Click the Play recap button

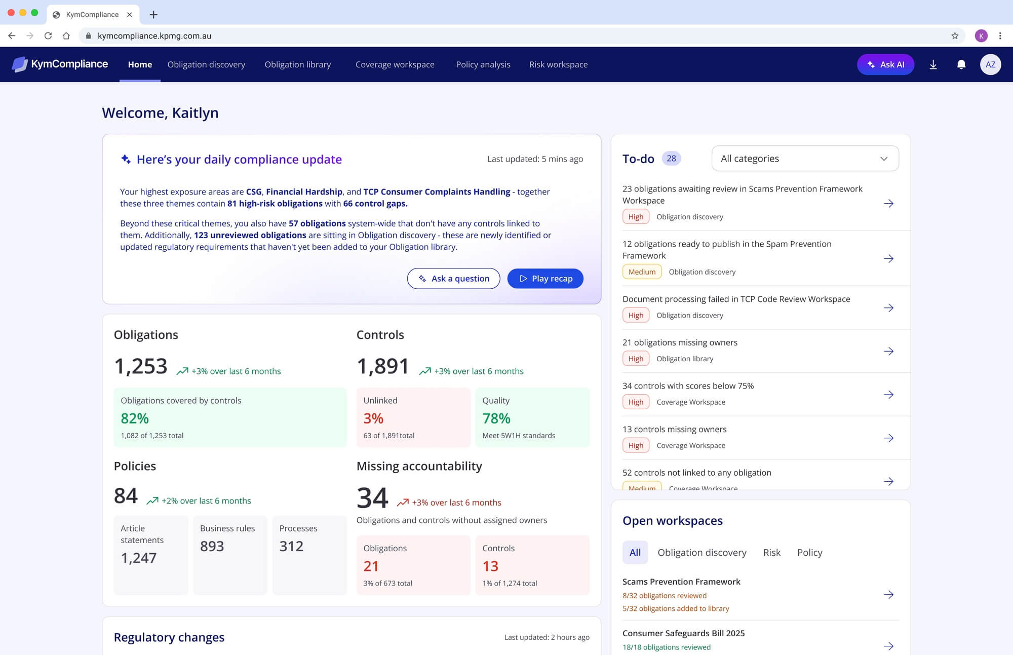pos(546,279)
